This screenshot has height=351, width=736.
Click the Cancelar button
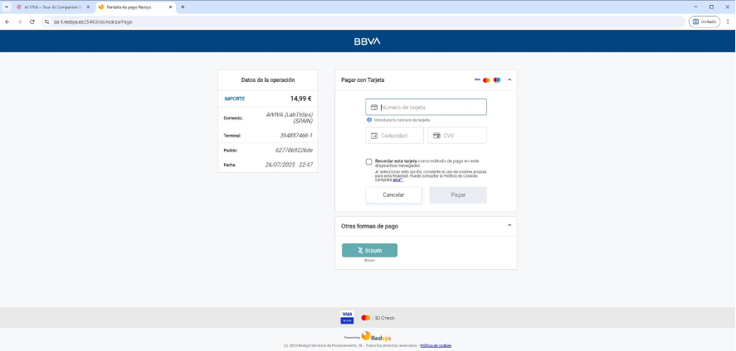click(x=393, y=195)
